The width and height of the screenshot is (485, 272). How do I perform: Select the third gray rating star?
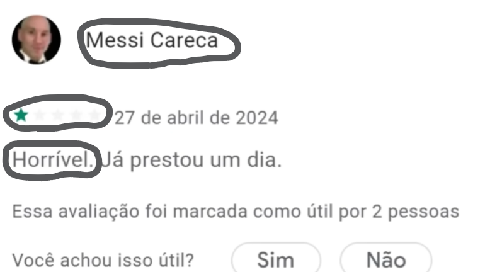point(58,115)
